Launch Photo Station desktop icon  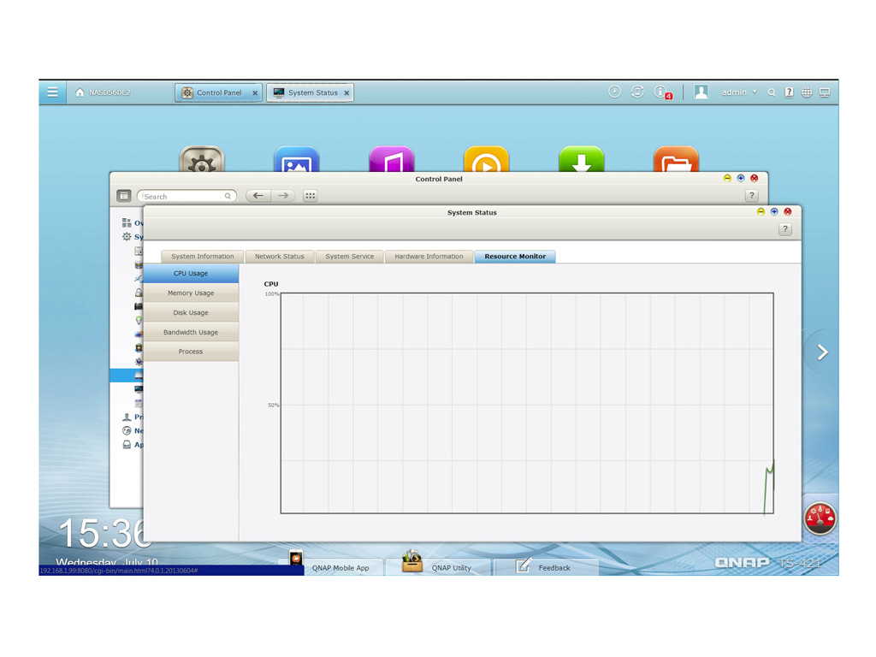point(297,159)
